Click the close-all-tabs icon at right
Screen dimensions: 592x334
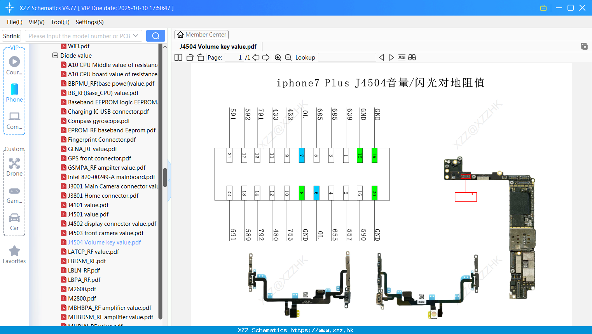584,46
